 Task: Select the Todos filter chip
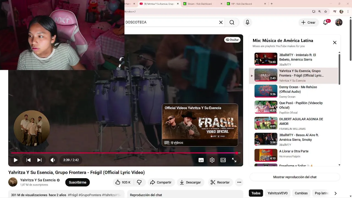[x=256, y=193]
